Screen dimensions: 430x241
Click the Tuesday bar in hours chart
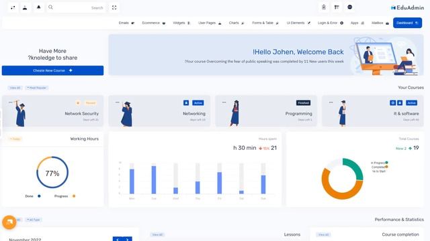154,180
